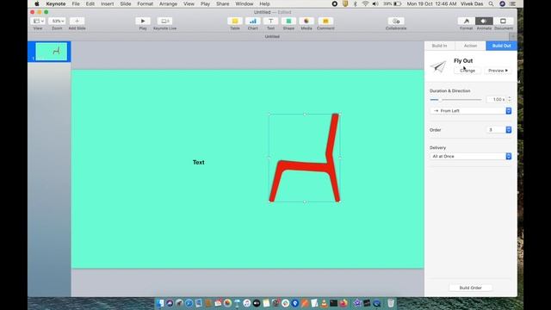
Task: Open Safari compass icon in Dock
Action: [x=189, y=303]
